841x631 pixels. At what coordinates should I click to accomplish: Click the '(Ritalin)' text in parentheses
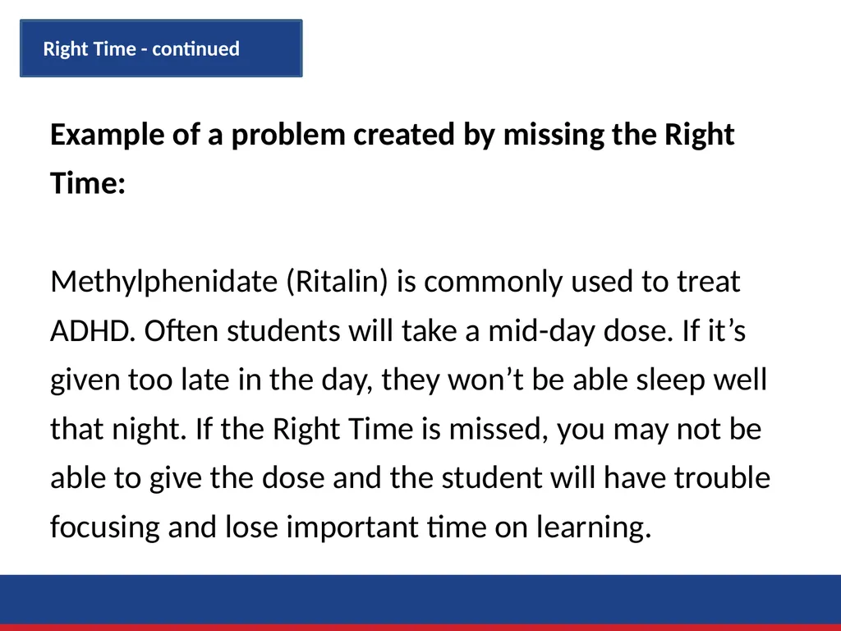point(337,282)
